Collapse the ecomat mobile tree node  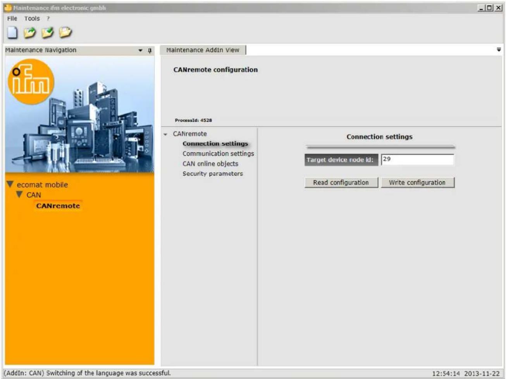point(10,184)
